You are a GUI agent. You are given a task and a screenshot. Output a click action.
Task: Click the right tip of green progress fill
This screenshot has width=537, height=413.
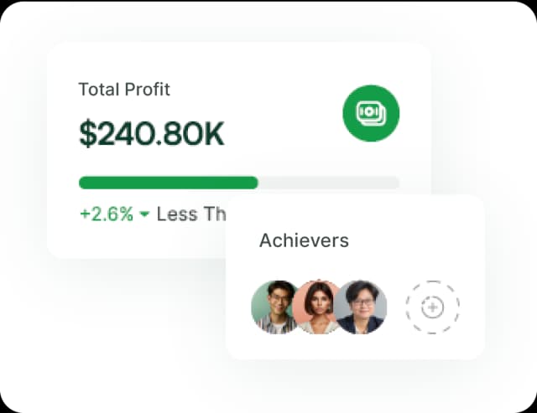tap(255, 183)
